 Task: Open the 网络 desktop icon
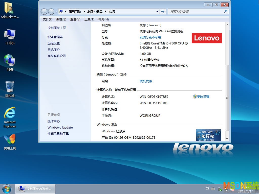10,63
